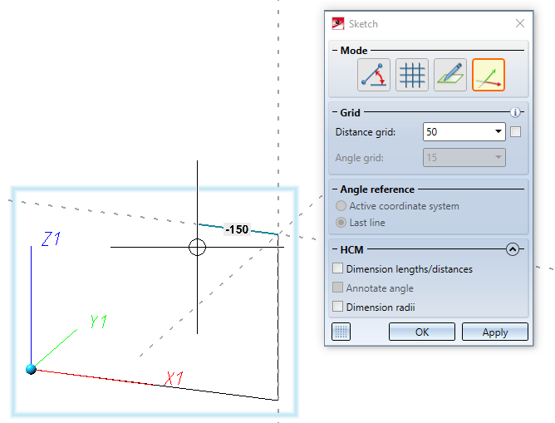The width and height of the screenshot is (555, 423).
Task: Click into the Distance grid value 50
Action: coord(431,131)
